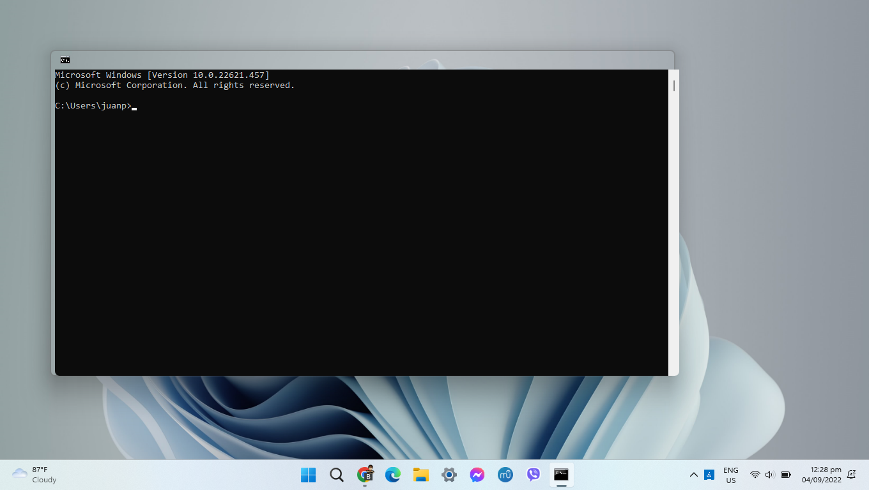
Task: Open File Explorer from the taskbar
Action: [421, 475]
